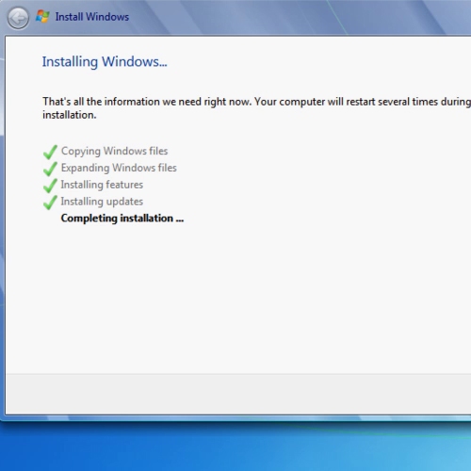Click the bold 'Completing installation ...' step
The height and width of the screenshot is (471, 471).
[122, 219]
